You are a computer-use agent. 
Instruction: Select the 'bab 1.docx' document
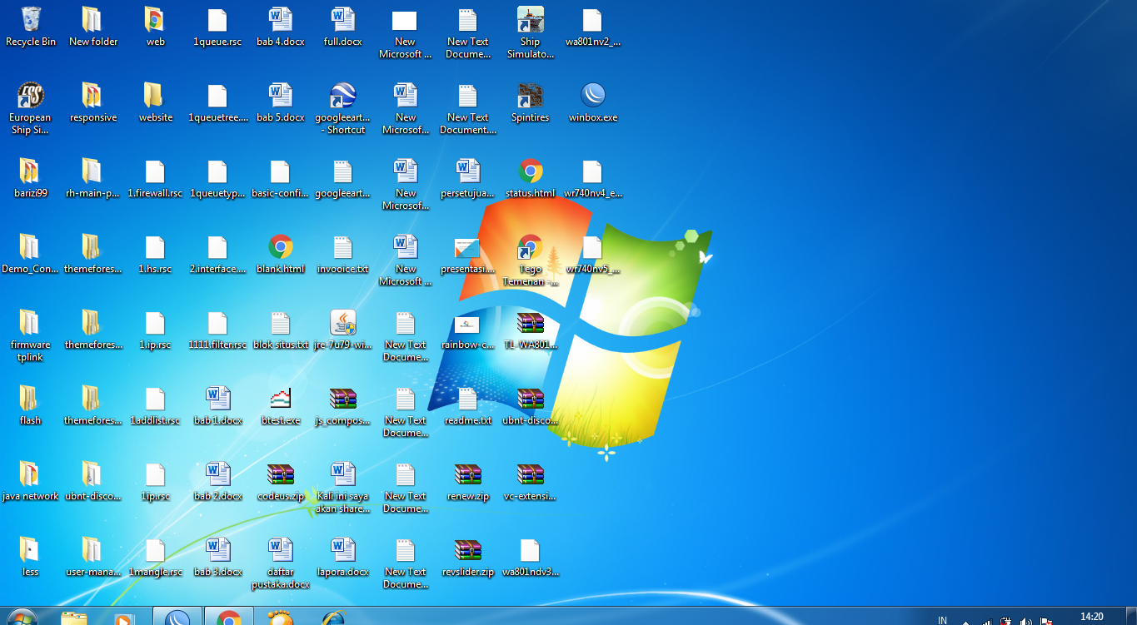click(x=217, y=399)
